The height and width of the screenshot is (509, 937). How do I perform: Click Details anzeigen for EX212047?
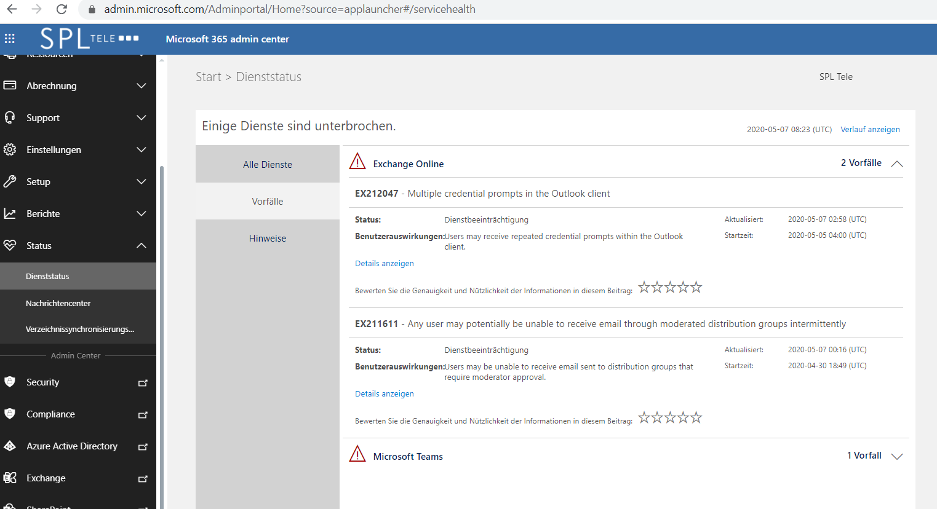click(385, 263)
